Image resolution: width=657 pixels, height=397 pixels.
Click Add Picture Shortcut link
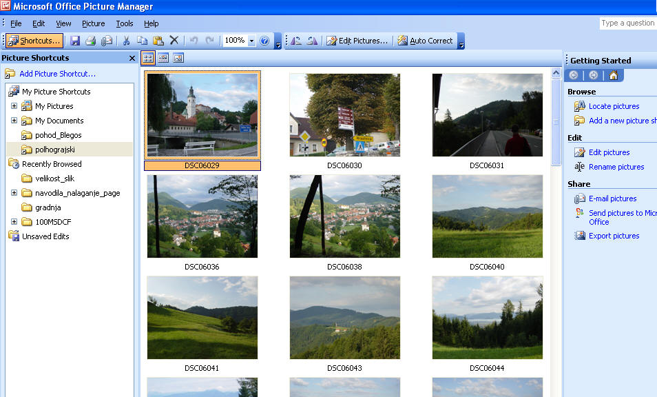57,74
